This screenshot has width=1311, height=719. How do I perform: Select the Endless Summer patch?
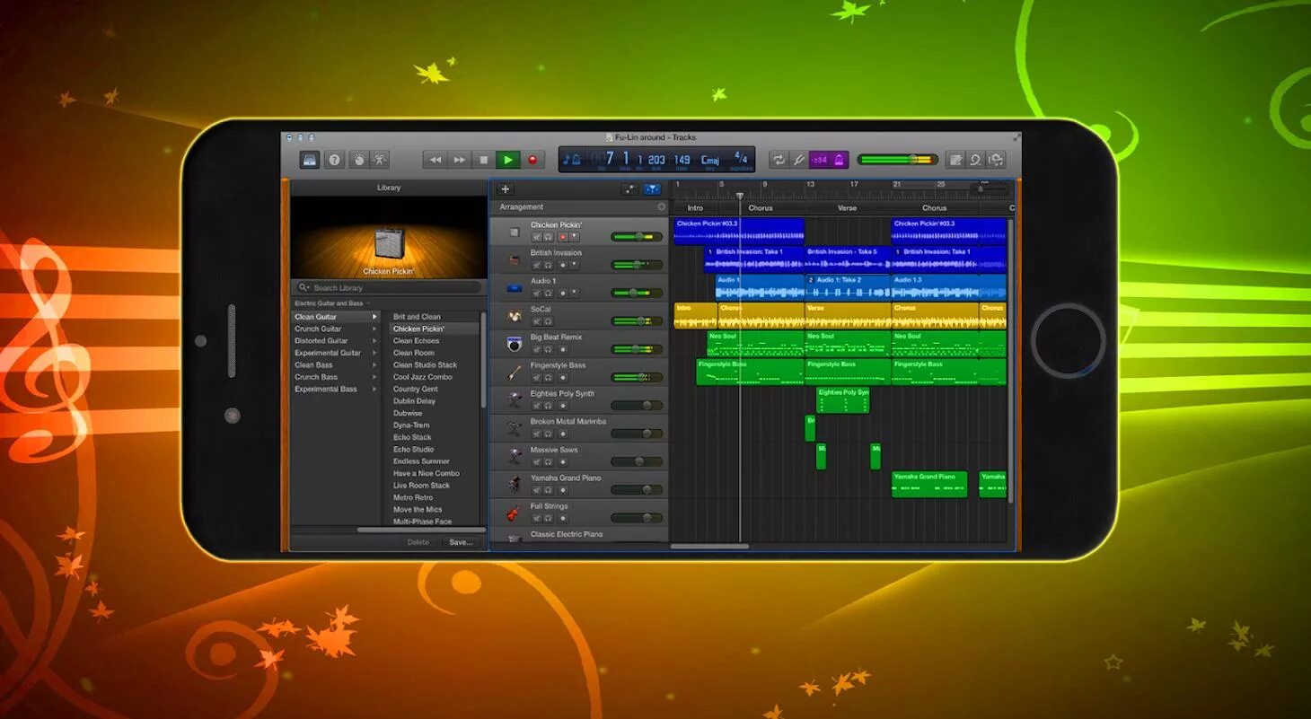421,461
